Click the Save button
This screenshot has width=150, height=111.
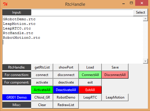(x=115, y=67)
